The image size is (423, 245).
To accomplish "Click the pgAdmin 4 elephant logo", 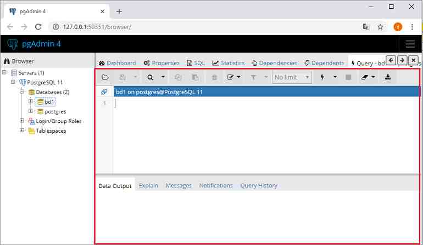I will 13,44.
